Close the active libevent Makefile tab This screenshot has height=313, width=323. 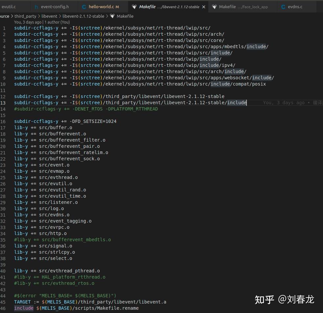pos(204,7)
